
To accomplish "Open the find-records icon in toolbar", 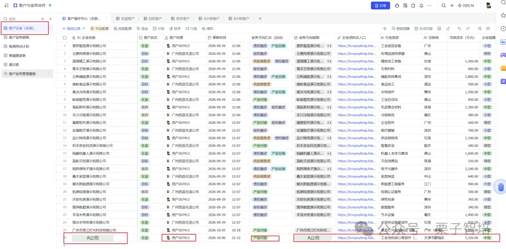I will [x=480, y=29].
